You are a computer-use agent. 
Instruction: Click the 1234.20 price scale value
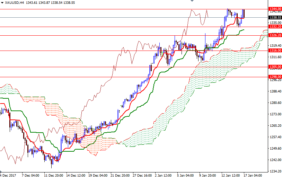275,171
